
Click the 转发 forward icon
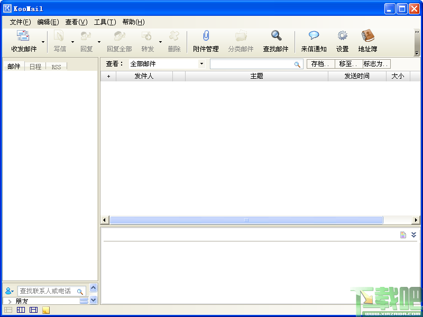click(148, 35)
